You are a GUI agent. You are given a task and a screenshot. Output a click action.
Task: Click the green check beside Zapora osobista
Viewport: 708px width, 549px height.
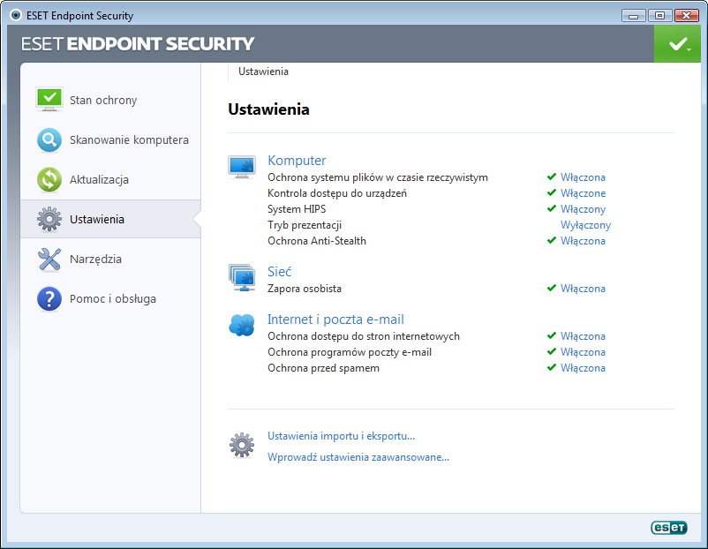point(552,288)
